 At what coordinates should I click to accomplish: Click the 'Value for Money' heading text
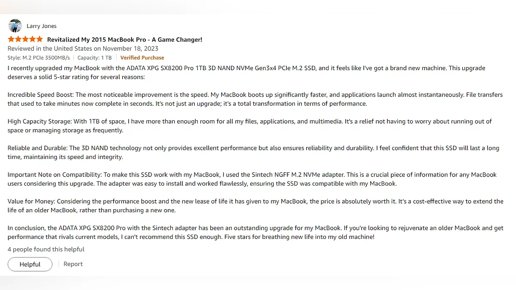pyautogui.click(x=31, y=201)
